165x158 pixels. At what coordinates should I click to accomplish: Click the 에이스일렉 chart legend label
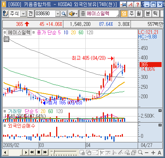pyautogui.click(x=19, y=32)
